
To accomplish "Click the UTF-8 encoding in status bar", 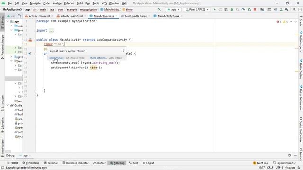I will coord(279,168).
